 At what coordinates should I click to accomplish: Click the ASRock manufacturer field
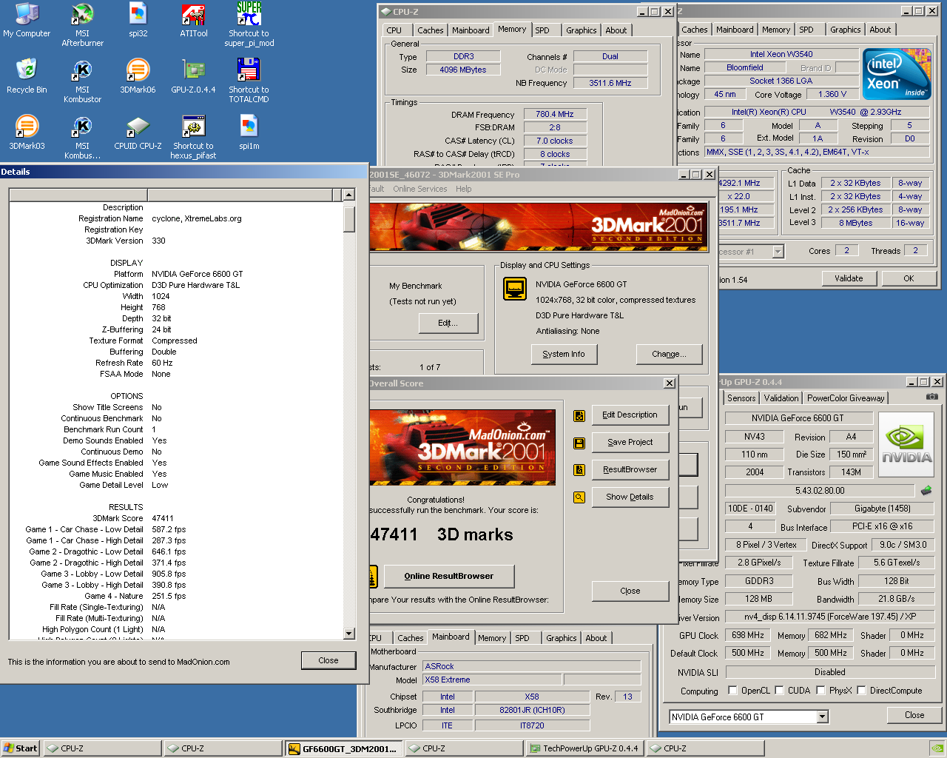pyautogui.click(x=531, y=666)
